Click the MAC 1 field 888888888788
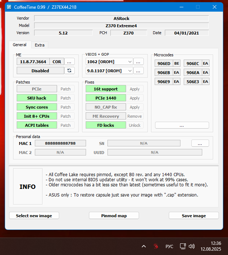 point(60,143)
